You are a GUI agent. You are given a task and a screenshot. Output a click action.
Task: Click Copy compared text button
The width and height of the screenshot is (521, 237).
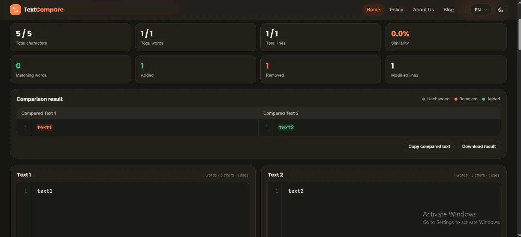429,146
